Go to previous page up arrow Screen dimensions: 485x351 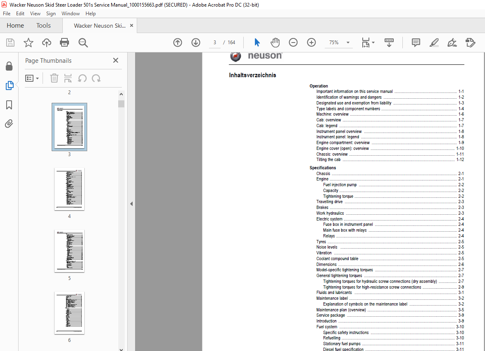[178, 43]
